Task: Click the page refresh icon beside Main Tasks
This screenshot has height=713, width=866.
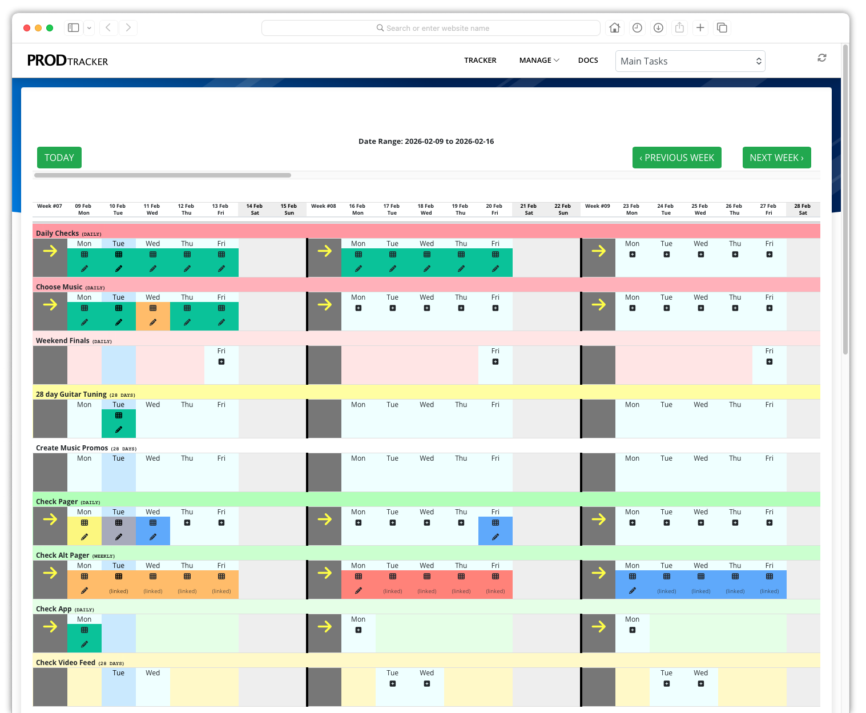Action: pyautogui.click(x=821, y=58)
